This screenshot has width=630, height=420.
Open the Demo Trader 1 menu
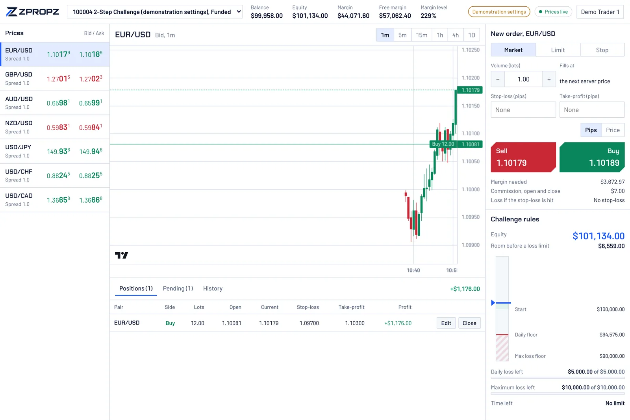pos(600,12)
